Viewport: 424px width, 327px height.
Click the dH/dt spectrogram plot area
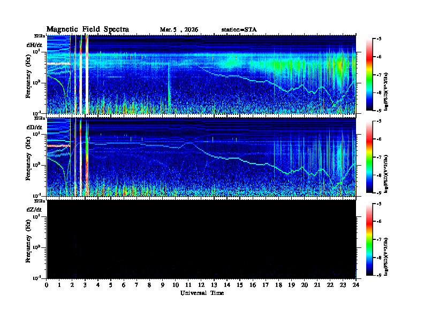pos(201,74)
